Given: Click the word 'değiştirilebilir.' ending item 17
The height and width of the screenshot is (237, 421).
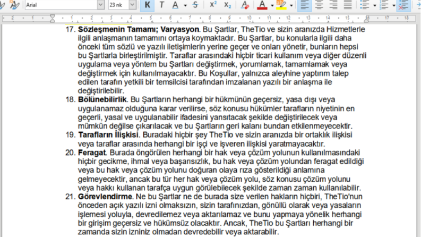Looking at the screenshot, I should tap(101, 90).
